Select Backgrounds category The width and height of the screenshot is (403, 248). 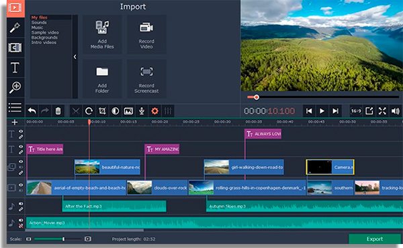[44, 38]
